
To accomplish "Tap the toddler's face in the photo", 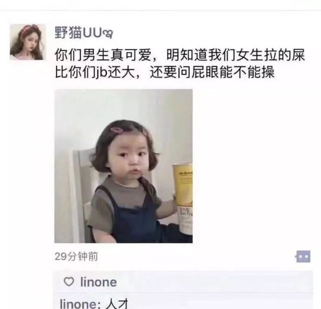I will pos(131,161).
